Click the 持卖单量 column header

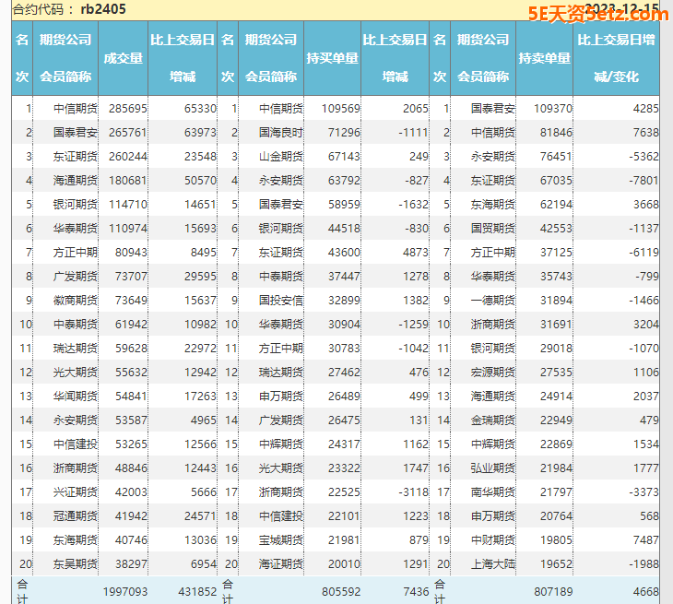544,58
